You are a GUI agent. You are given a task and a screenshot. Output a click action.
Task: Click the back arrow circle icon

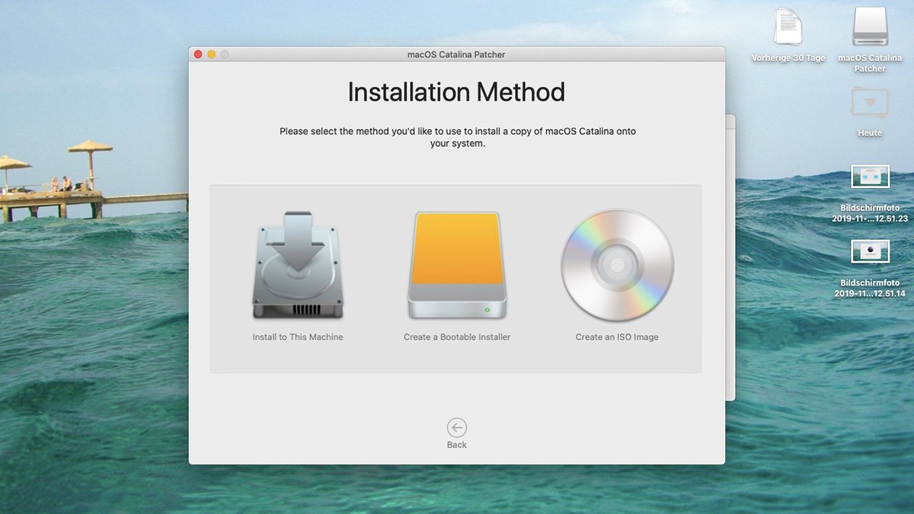tap(456, 427)
